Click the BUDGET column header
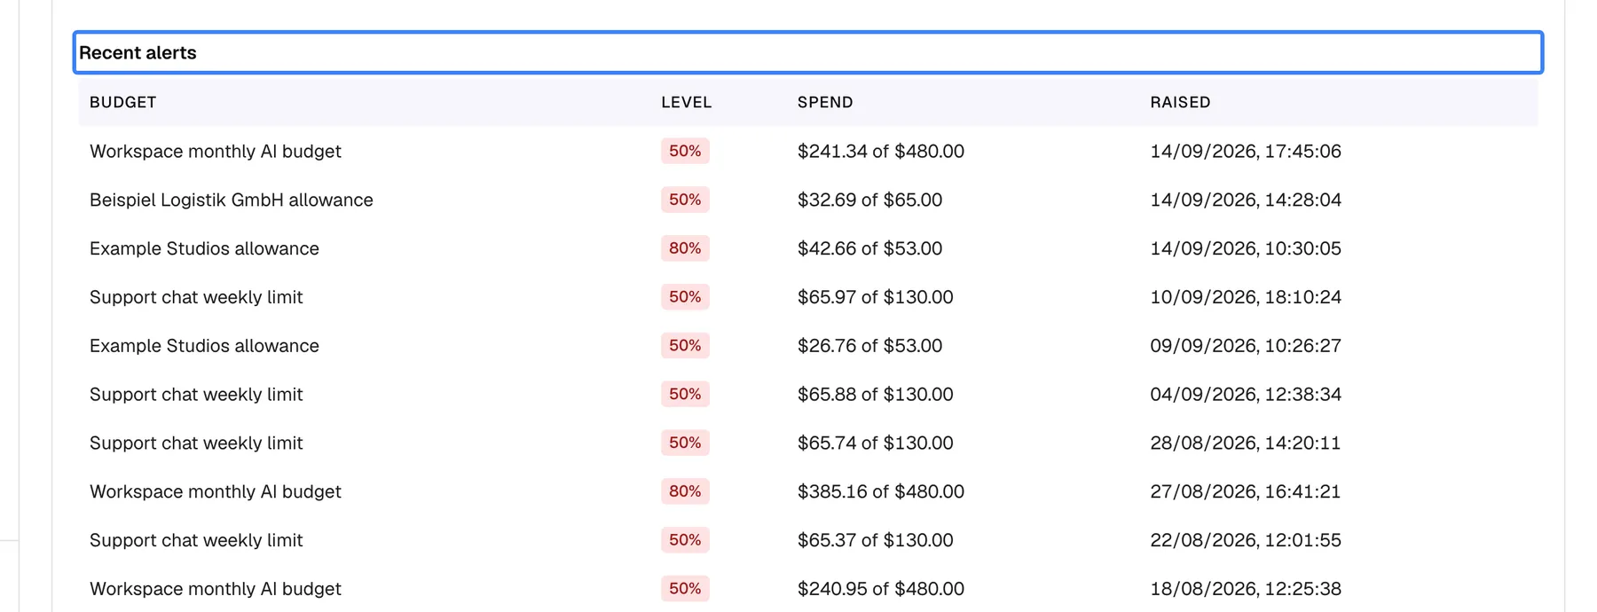The width and height of the screenshot is (1597, 612). tap(123, 102)
